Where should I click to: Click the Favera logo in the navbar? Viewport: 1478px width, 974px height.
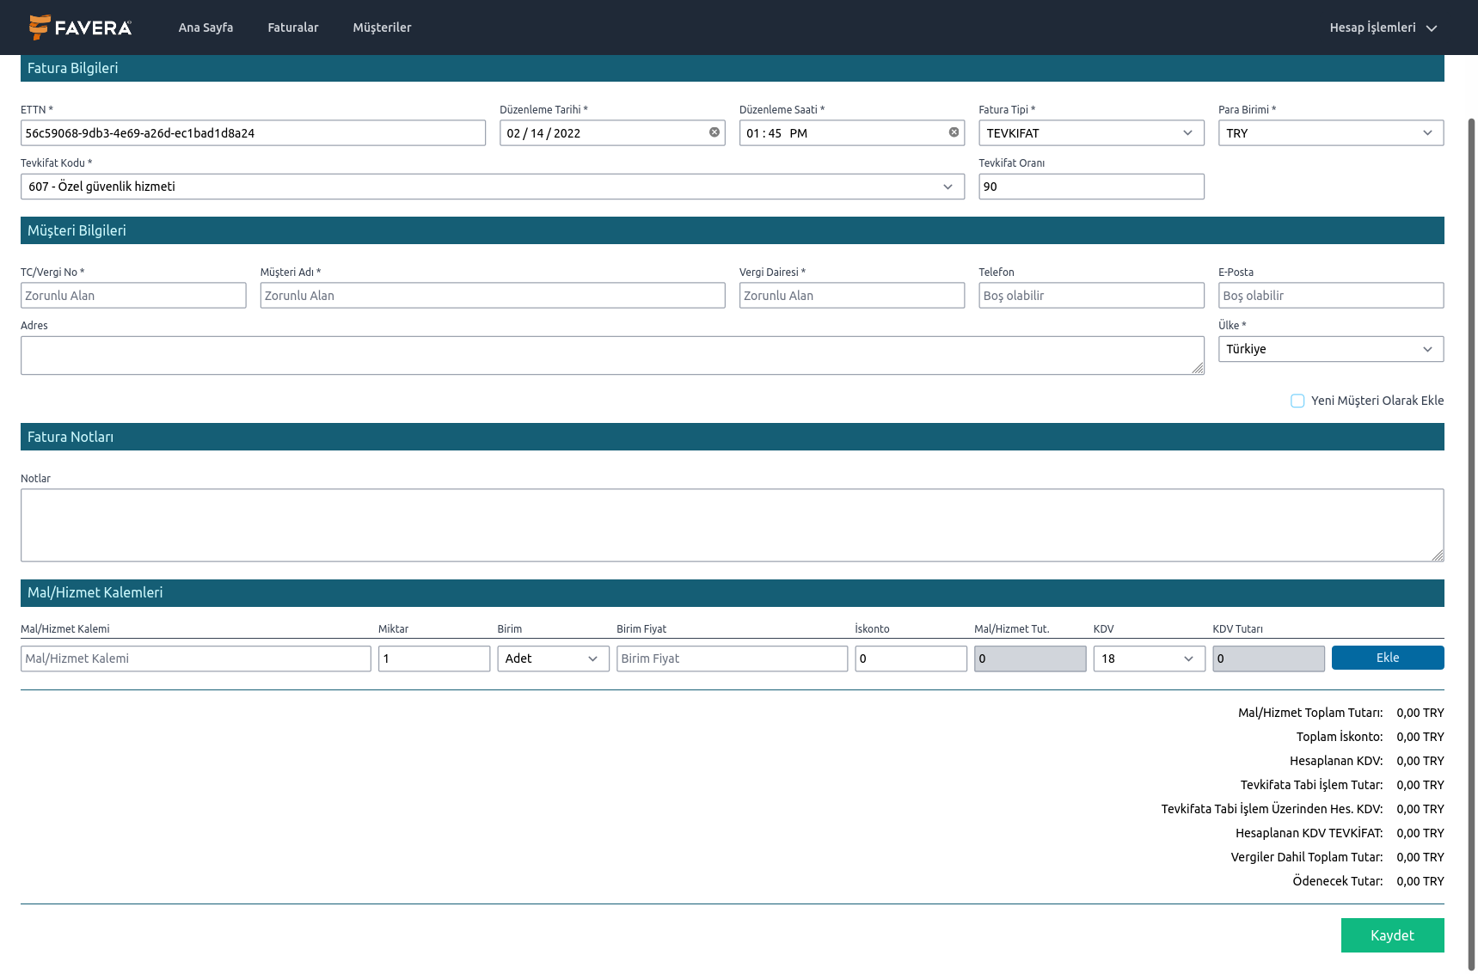point(80,28)
